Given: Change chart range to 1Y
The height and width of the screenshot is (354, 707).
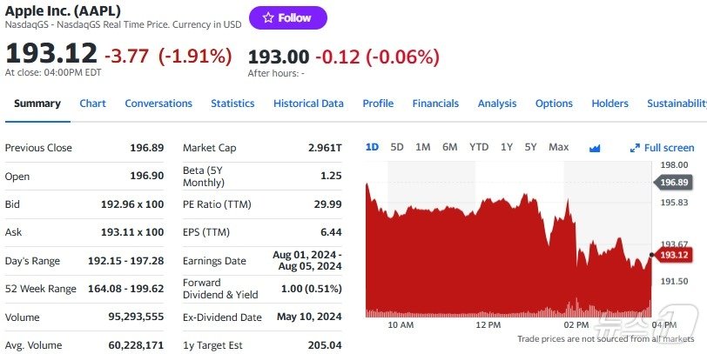Looking at the screenshot, I should click(x=507, y=147).
